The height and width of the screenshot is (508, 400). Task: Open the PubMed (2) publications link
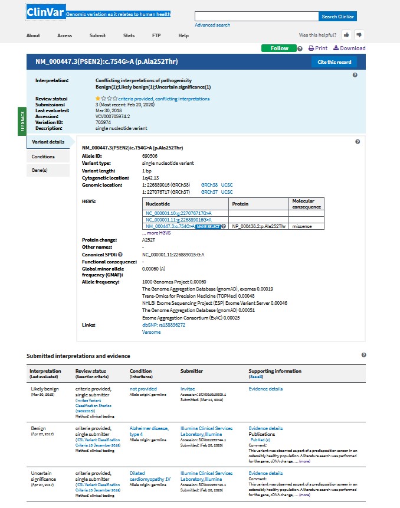coord(260,440)
